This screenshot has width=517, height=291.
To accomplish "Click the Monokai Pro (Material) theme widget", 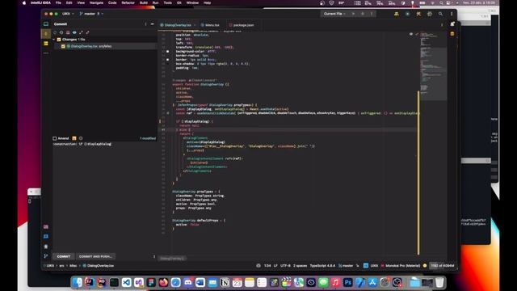I will click(401, 266).
